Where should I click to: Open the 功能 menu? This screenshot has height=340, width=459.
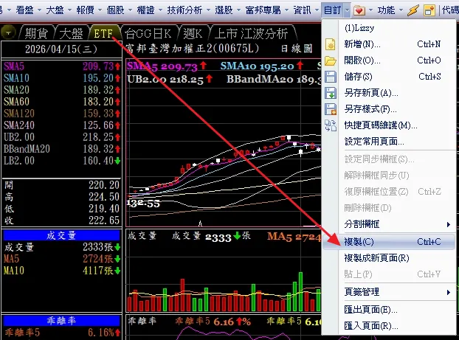click(386, 10)
